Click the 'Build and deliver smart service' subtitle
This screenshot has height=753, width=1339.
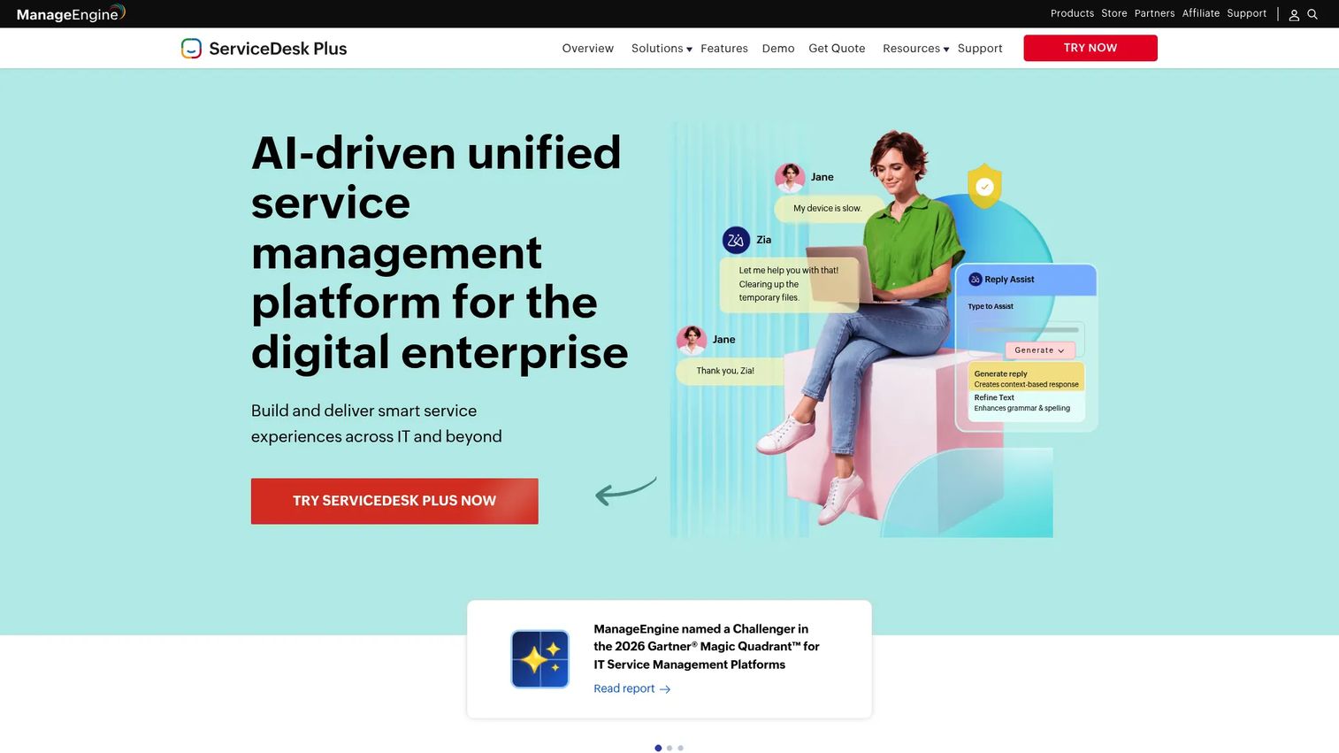[x=377, y=424]
